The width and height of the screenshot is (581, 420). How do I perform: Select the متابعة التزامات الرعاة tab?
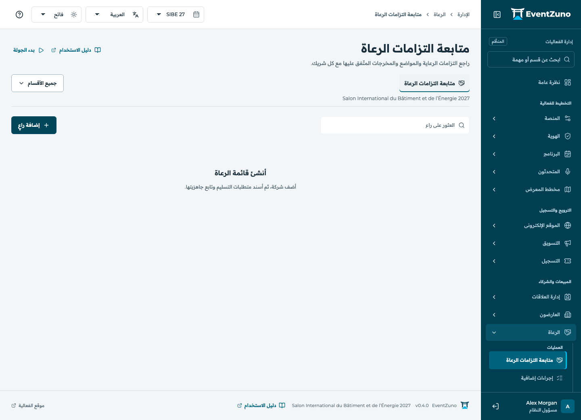tap(435, 83)
